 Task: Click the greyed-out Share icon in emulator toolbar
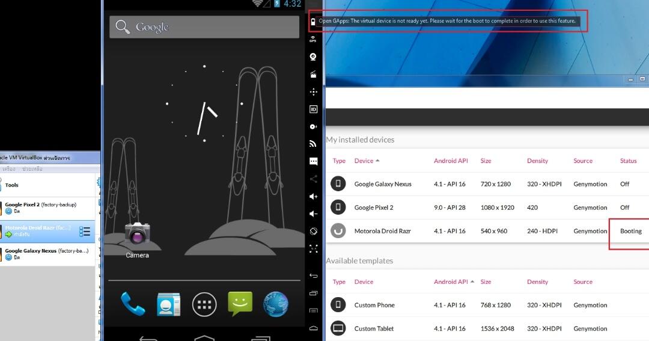pyautogui.click(x=313, y=179)
